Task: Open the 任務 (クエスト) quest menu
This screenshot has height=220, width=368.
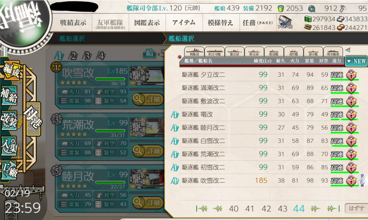Action: click(x=257, y=22)
